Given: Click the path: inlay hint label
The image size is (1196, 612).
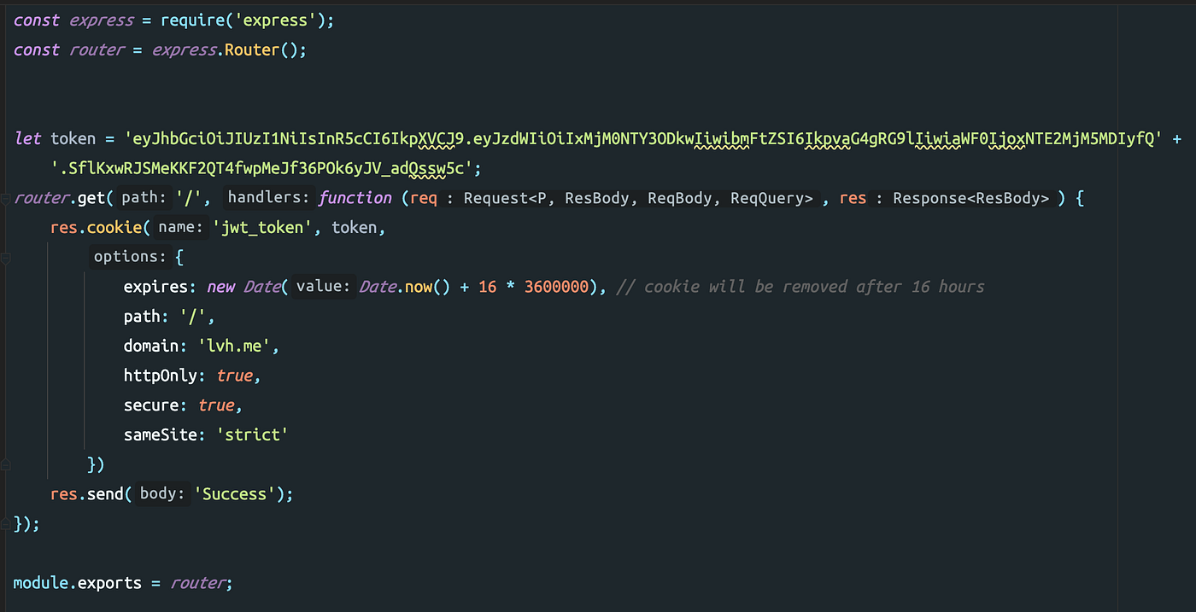Looking at the screenshot, I should 141,197.
